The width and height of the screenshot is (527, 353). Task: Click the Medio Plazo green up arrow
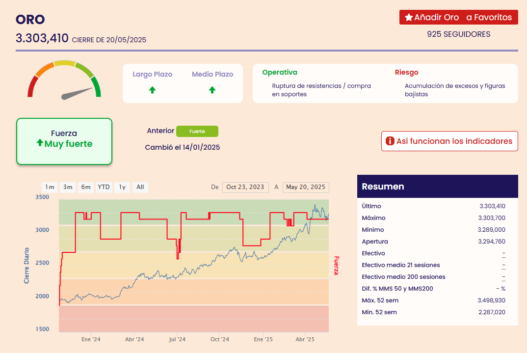tap(212, 90)
